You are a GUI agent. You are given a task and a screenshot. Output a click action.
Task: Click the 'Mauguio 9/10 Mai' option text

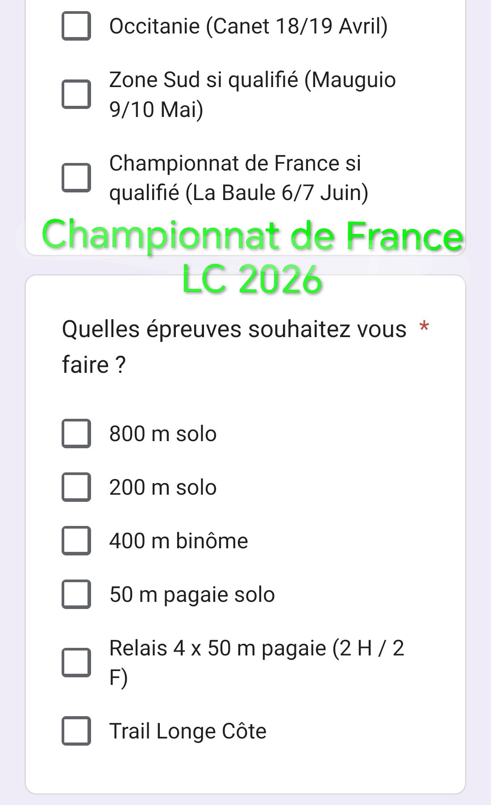click(252, 95)
